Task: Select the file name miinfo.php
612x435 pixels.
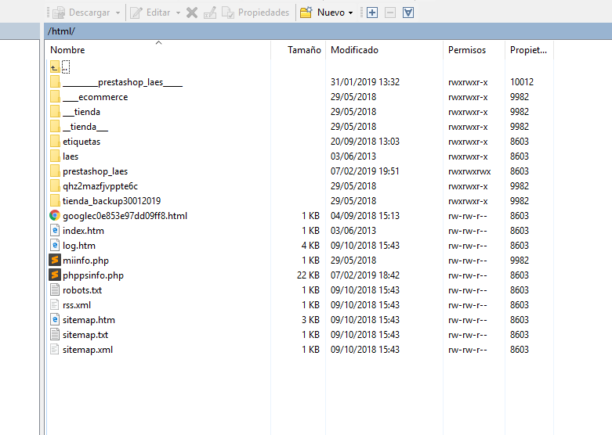Action: (x=86, y=261)
